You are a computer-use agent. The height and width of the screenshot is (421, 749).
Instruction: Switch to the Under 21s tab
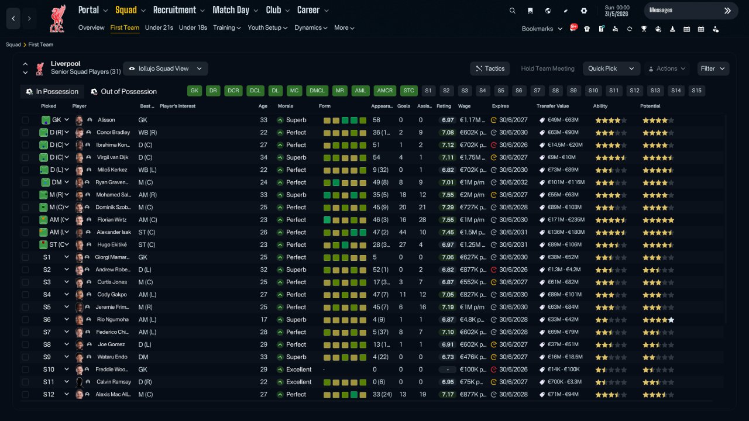click(159, 27)
